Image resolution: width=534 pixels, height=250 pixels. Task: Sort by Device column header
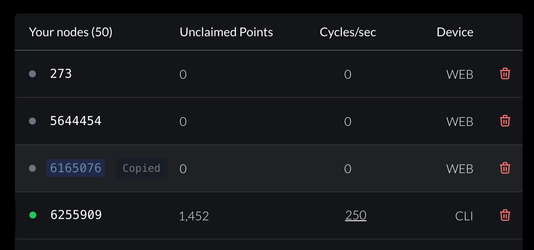click(x=455, y=32)
